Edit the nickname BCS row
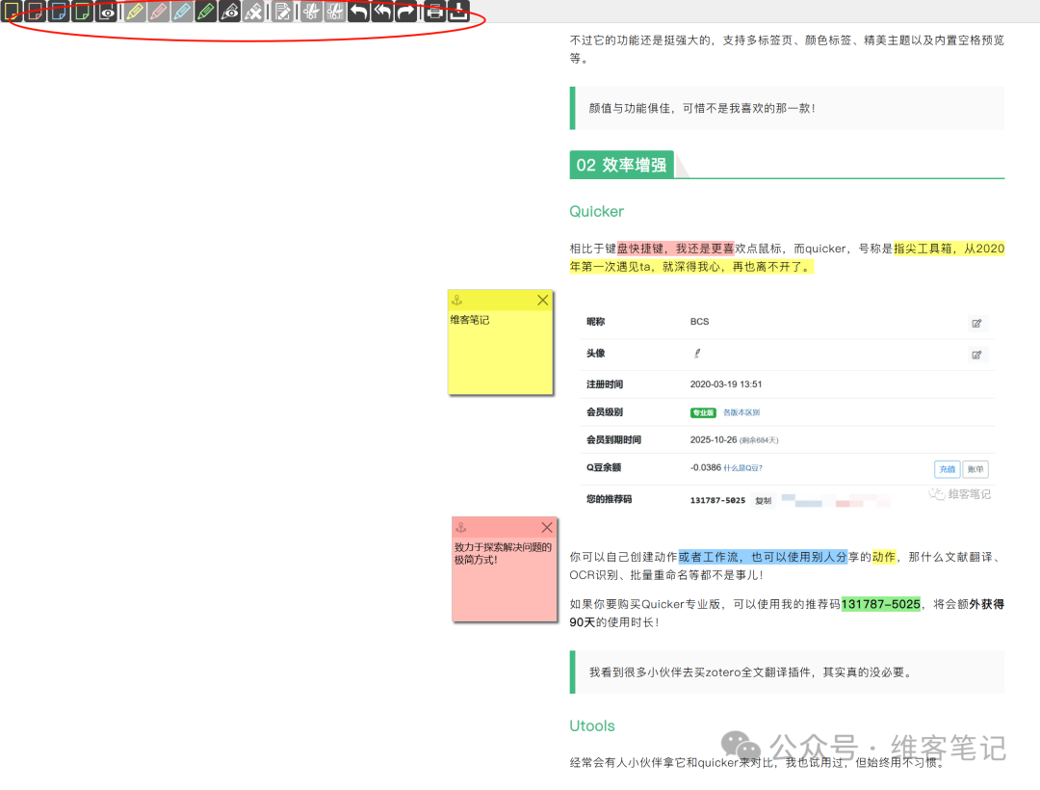The height and width of the screenshot is (790, 1040). (x=976, y=323)
